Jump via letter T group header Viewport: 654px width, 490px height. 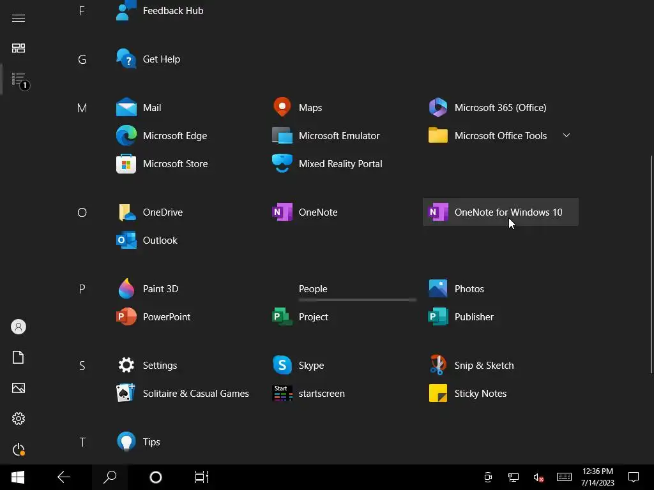pyautogui.click(x=82, y=442)
